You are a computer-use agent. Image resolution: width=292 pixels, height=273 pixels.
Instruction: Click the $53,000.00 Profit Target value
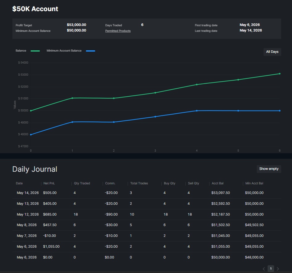pyautogui.click(x=77, y=25)
